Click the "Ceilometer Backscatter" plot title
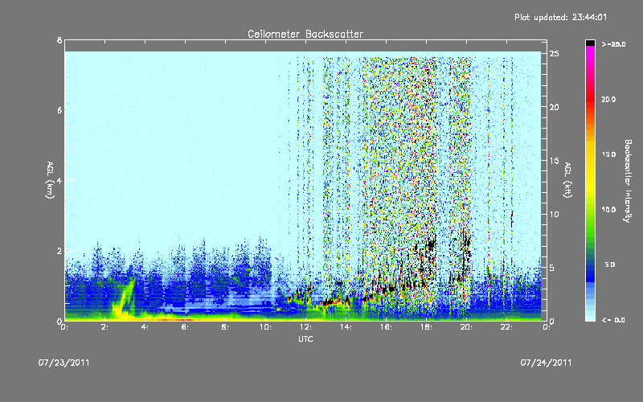Screen dimensions: 643x402 click(305, 34)
